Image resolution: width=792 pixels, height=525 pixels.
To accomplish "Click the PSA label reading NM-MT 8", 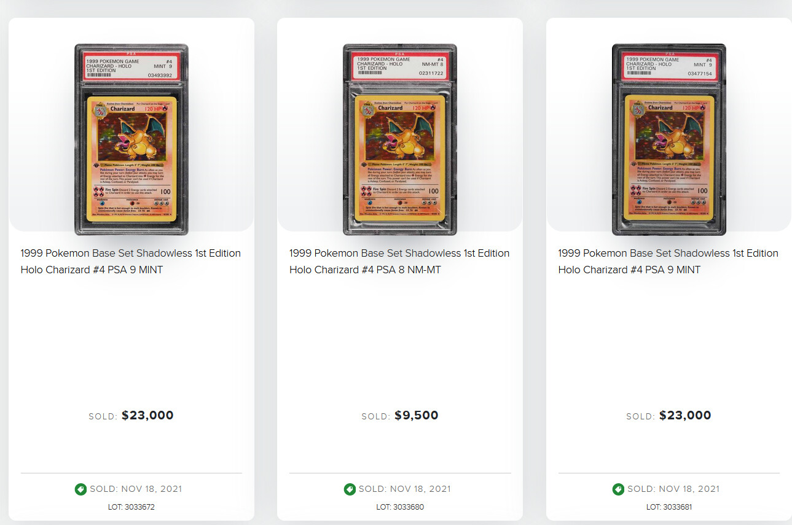I will 400,66.
